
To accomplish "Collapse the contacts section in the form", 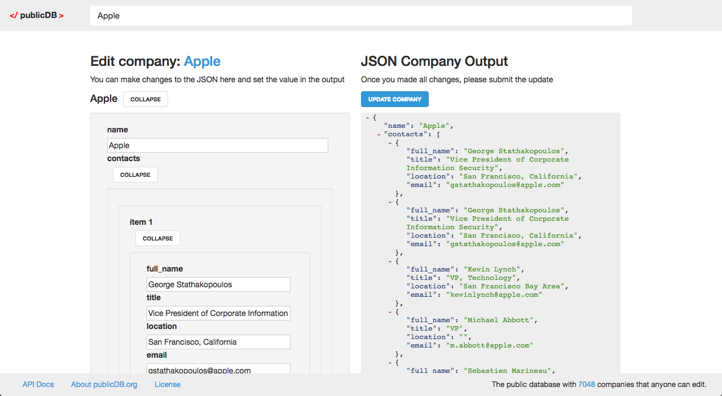I will click(x=135, y=175).
